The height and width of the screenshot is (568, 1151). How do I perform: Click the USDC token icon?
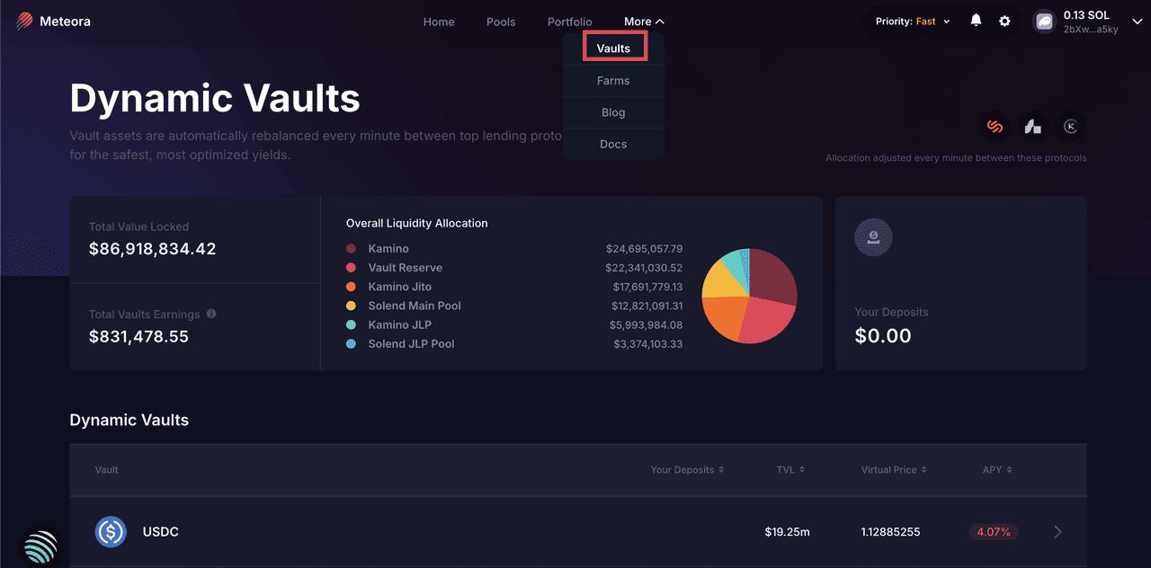click(x=111, y=532)
